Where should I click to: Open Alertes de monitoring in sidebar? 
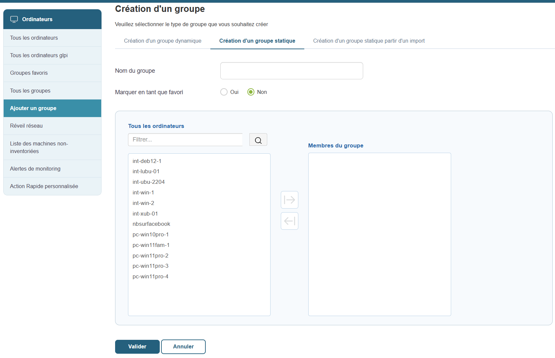click(35, 169)
